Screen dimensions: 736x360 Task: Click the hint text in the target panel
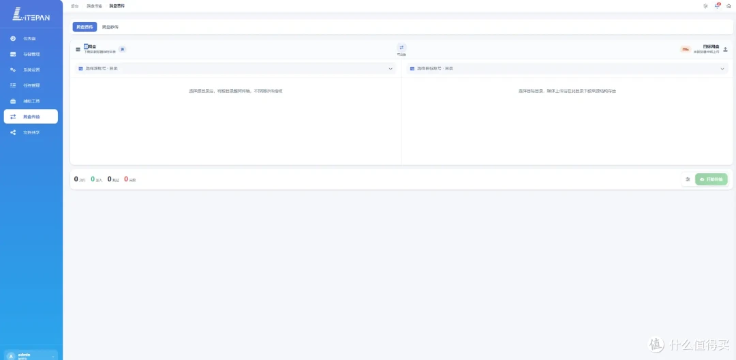tap(567, 91)
